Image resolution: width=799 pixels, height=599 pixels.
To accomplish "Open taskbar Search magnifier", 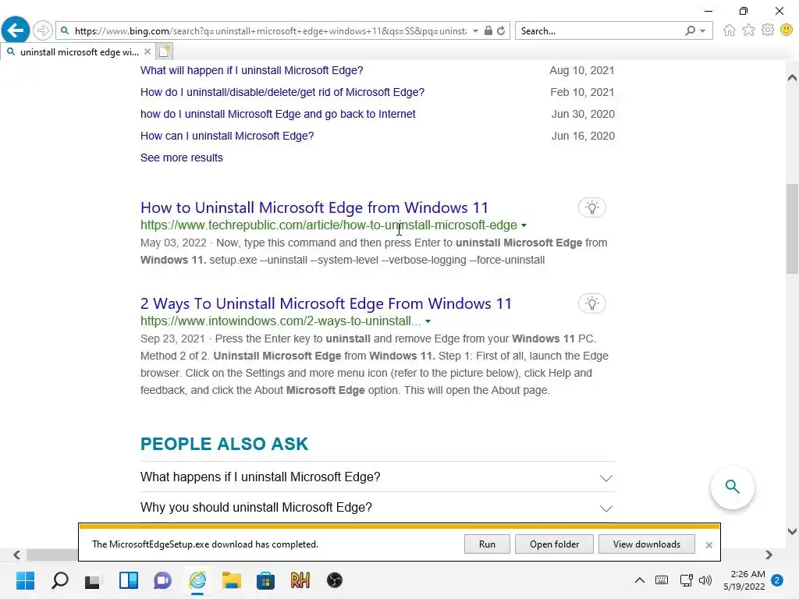I will (x=59, y=580).
